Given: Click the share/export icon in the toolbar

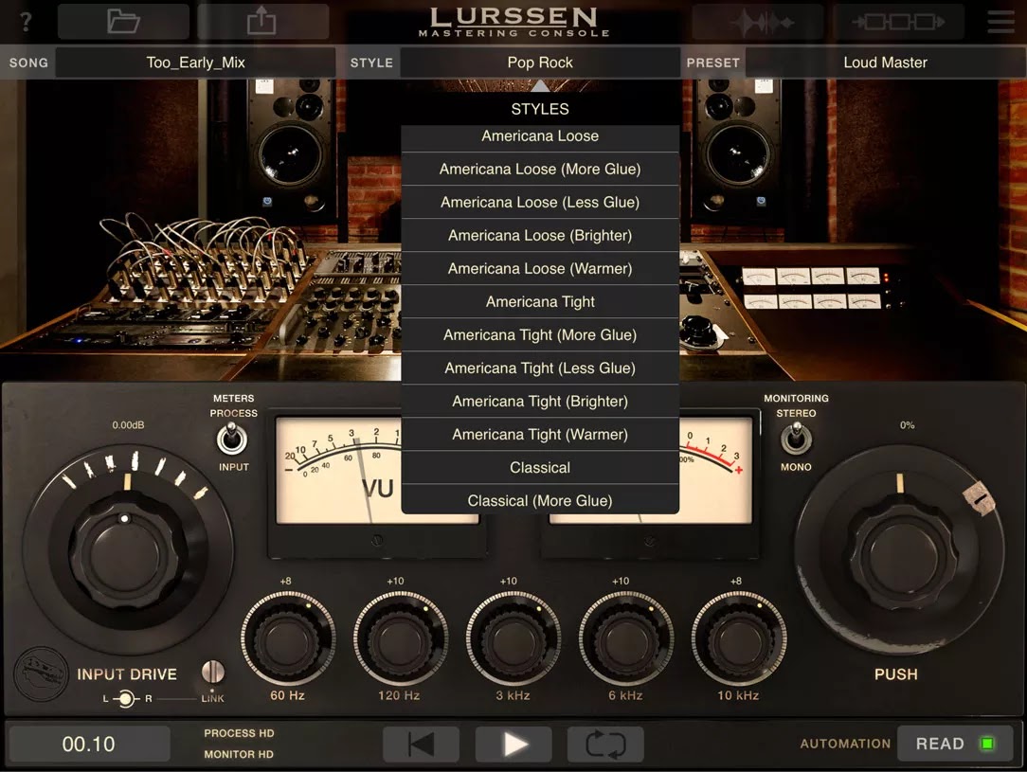Looking at the screenshot, I should (x=263, y=21).
